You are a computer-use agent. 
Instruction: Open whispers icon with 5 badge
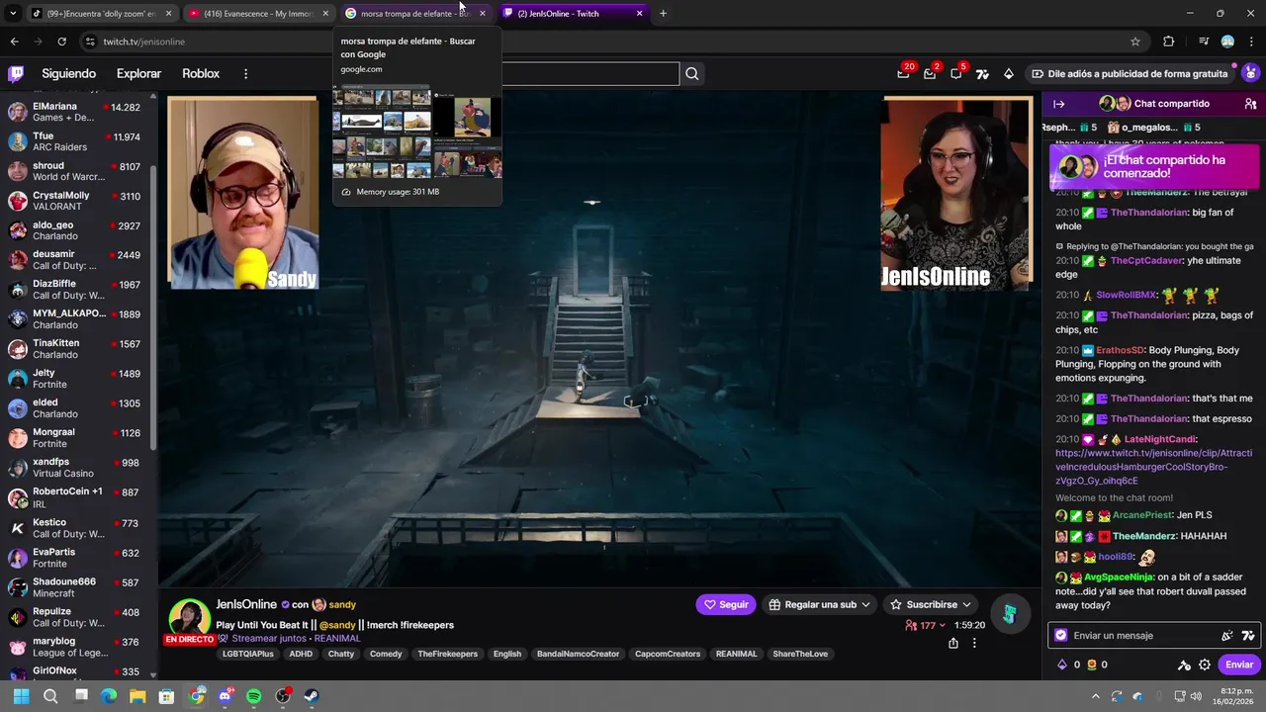point(956,73)
